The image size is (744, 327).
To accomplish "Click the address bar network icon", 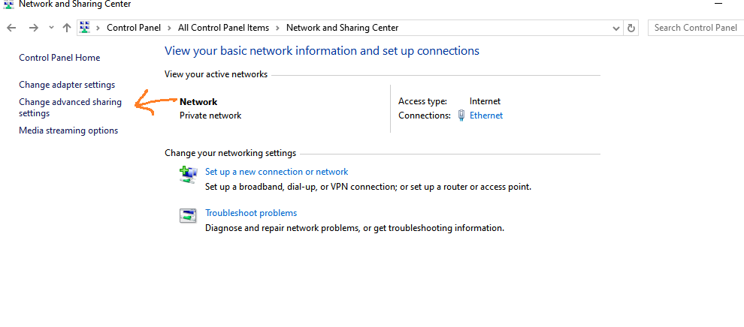I will pos(85,28).
